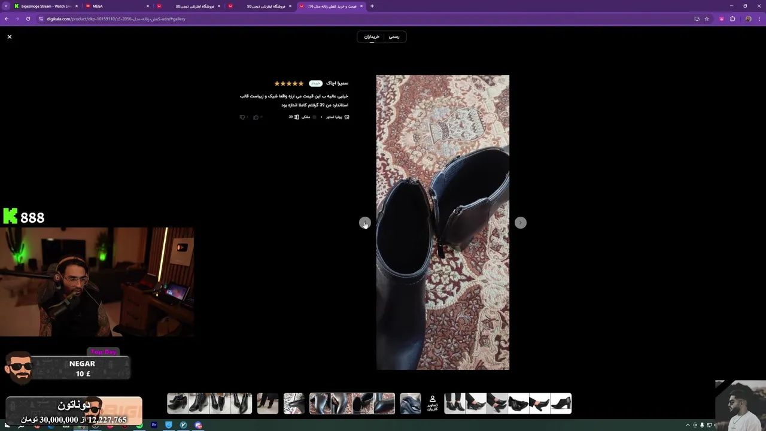Screen dimensions: 766x431
Task: Switch to the خریداران (buyers) images tab
Action: tap(372, 37)
